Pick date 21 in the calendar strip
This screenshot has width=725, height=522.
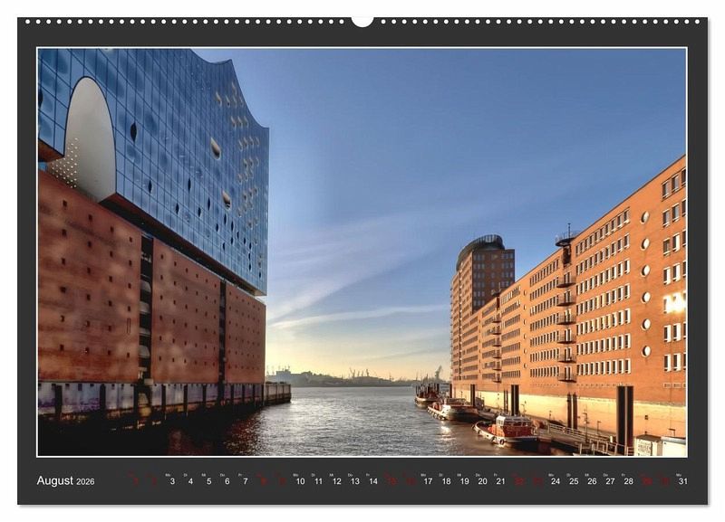(x=500, y=481)
